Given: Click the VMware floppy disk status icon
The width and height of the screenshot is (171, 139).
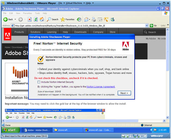Looking at the screenshot, I should [130, 136].
